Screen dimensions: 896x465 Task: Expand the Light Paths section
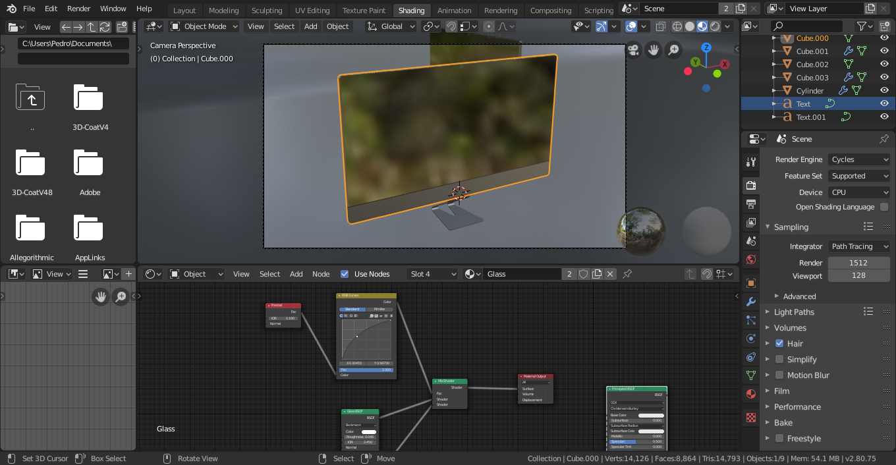tap(794, 312)
